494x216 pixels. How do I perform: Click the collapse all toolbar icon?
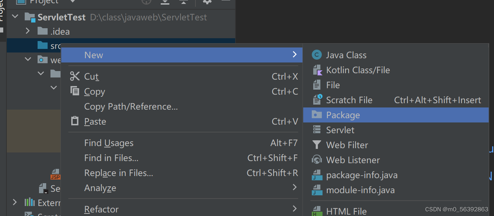pos(184,1)
